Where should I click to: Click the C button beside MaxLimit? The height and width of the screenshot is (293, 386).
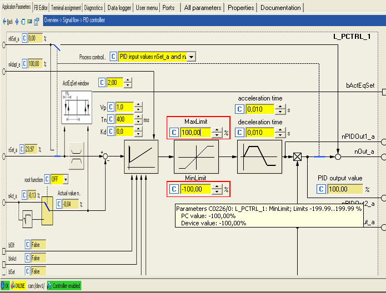[174, 133]
